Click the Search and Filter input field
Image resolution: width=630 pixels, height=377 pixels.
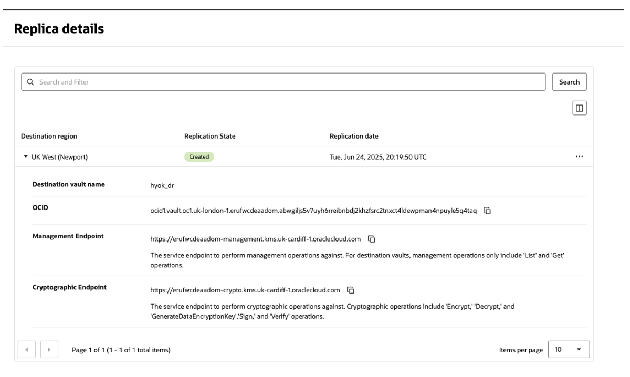click(x=210, y=81)
